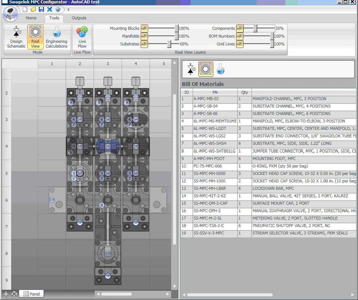Click the Swagelok application orb button

[x=11, y=13]
